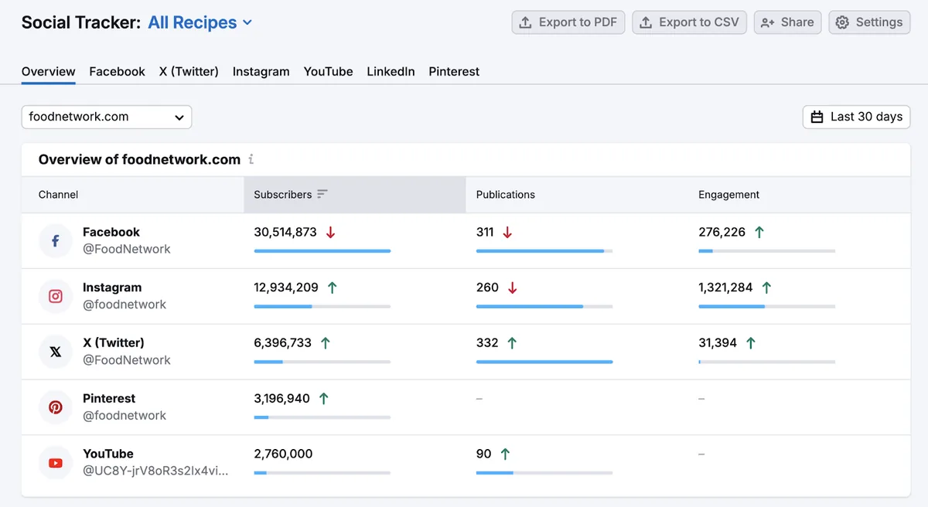Click the Facebook channel logo icon

click(x=56, y=240)
